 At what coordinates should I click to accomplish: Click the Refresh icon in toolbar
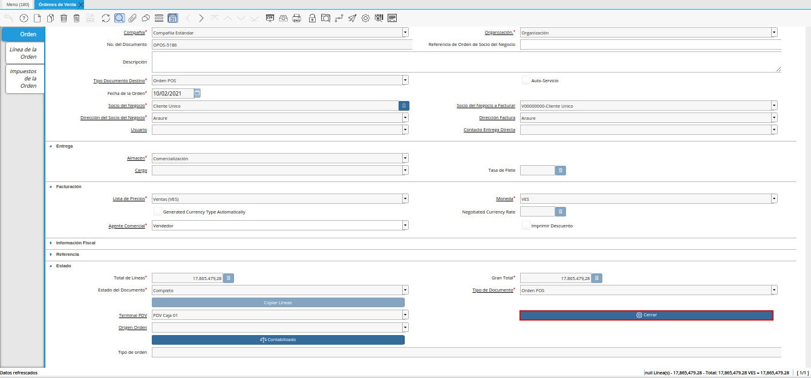pos(106,18)
